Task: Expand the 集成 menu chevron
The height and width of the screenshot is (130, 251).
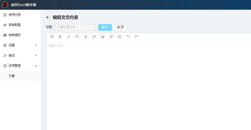Action: pyautogui.click(x=36, y=55)
